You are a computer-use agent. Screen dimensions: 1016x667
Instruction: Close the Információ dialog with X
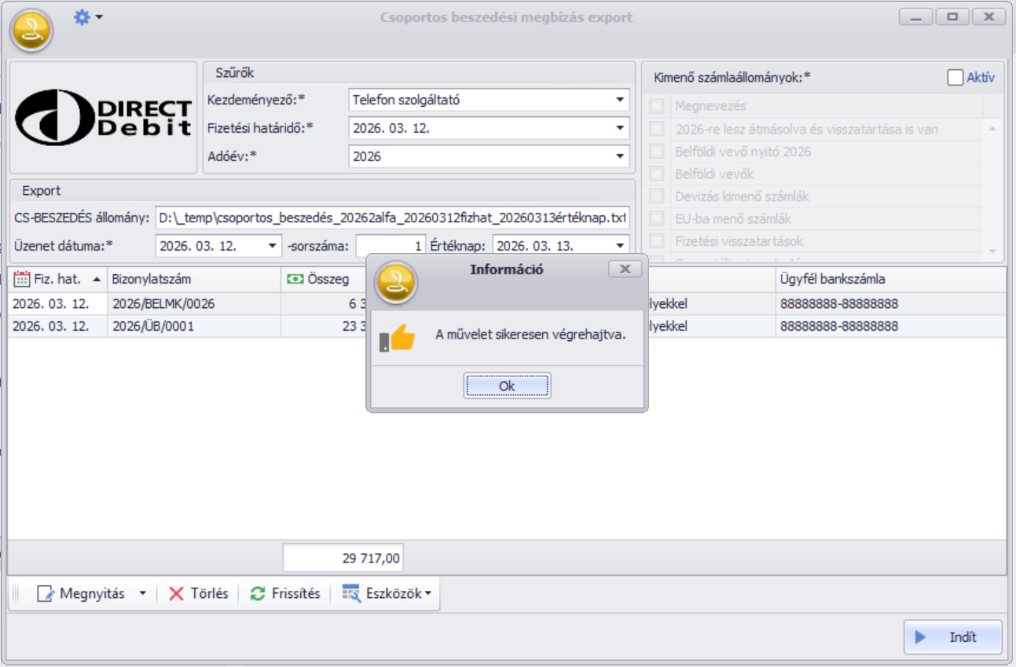click(x=625, y=269)
